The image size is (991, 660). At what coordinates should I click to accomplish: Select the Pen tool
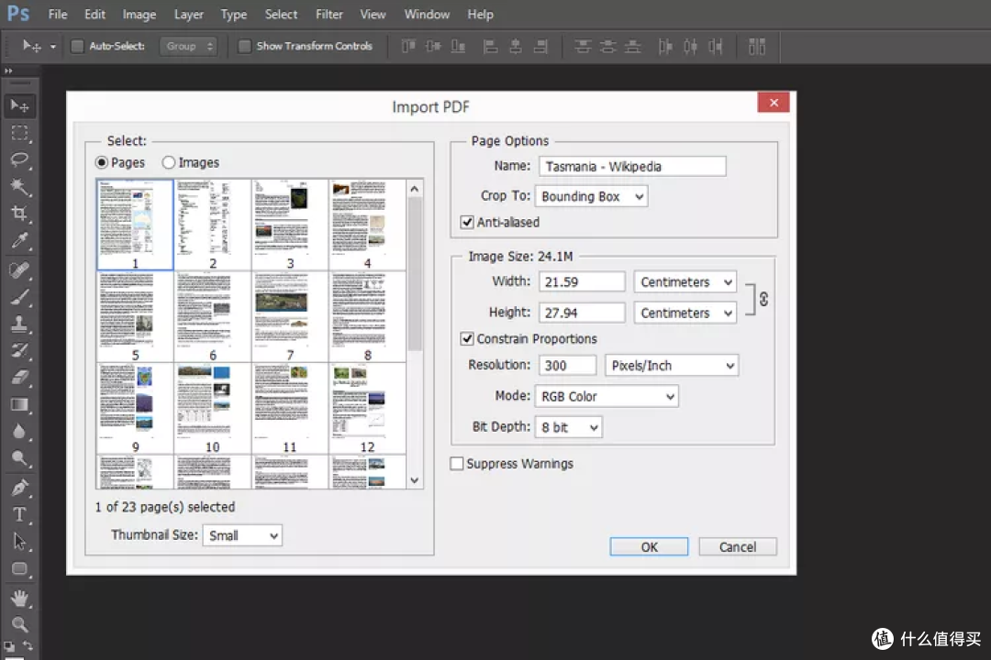[x=19, y=489]
